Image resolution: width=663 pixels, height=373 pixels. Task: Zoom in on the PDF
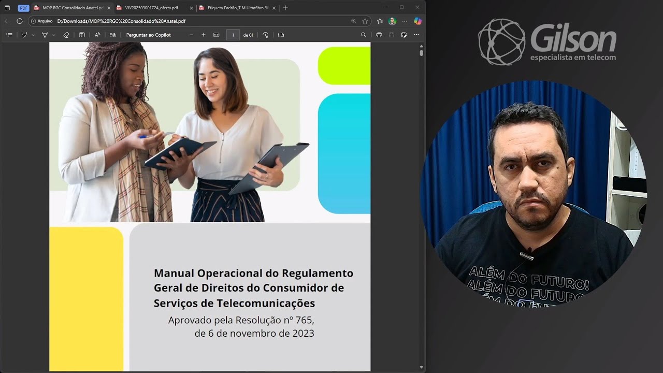click(204, 35)
